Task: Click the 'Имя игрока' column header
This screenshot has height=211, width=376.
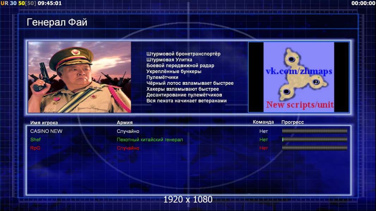Action: point(44,123)
